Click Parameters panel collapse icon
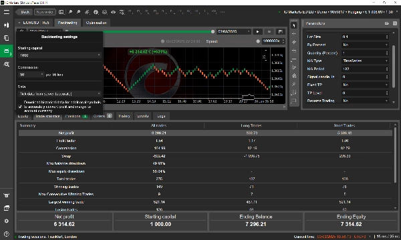401x240 pixels. pos(395,23)
